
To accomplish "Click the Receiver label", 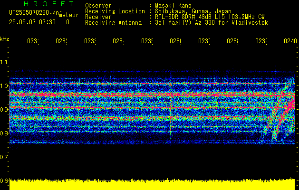I will 98,17.
